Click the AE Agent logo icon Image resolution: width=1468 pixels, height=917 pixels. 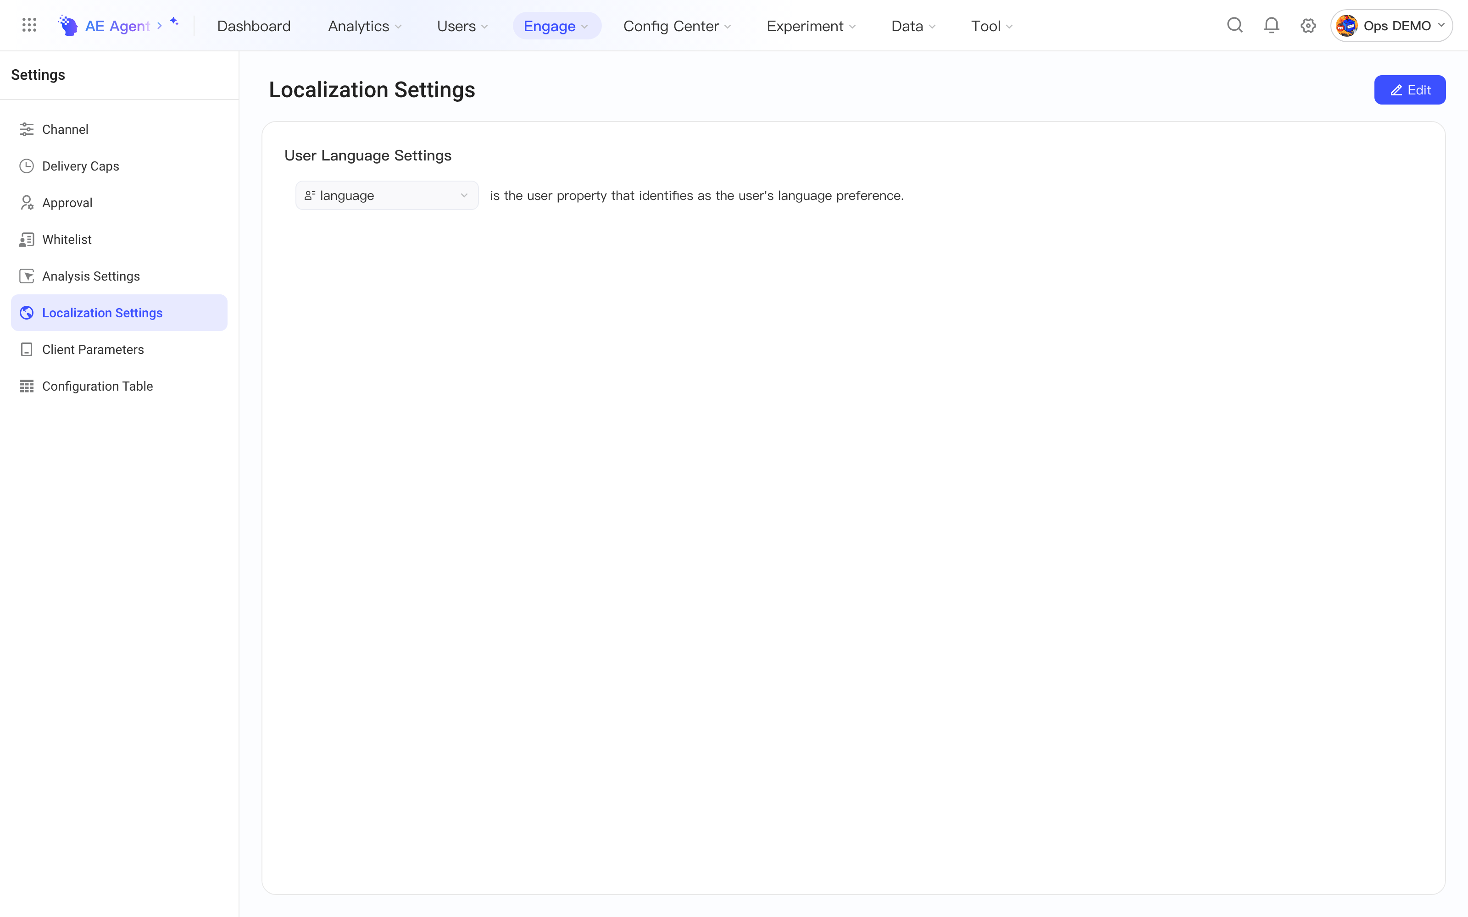(68, 26)
